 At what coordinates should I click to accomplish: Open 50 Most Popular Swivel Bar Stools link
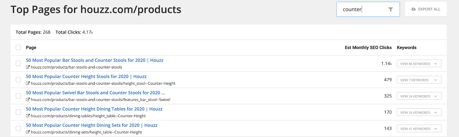click(x=95, y=93)
